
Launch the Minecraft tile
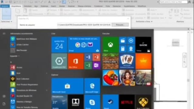[110, 61]
